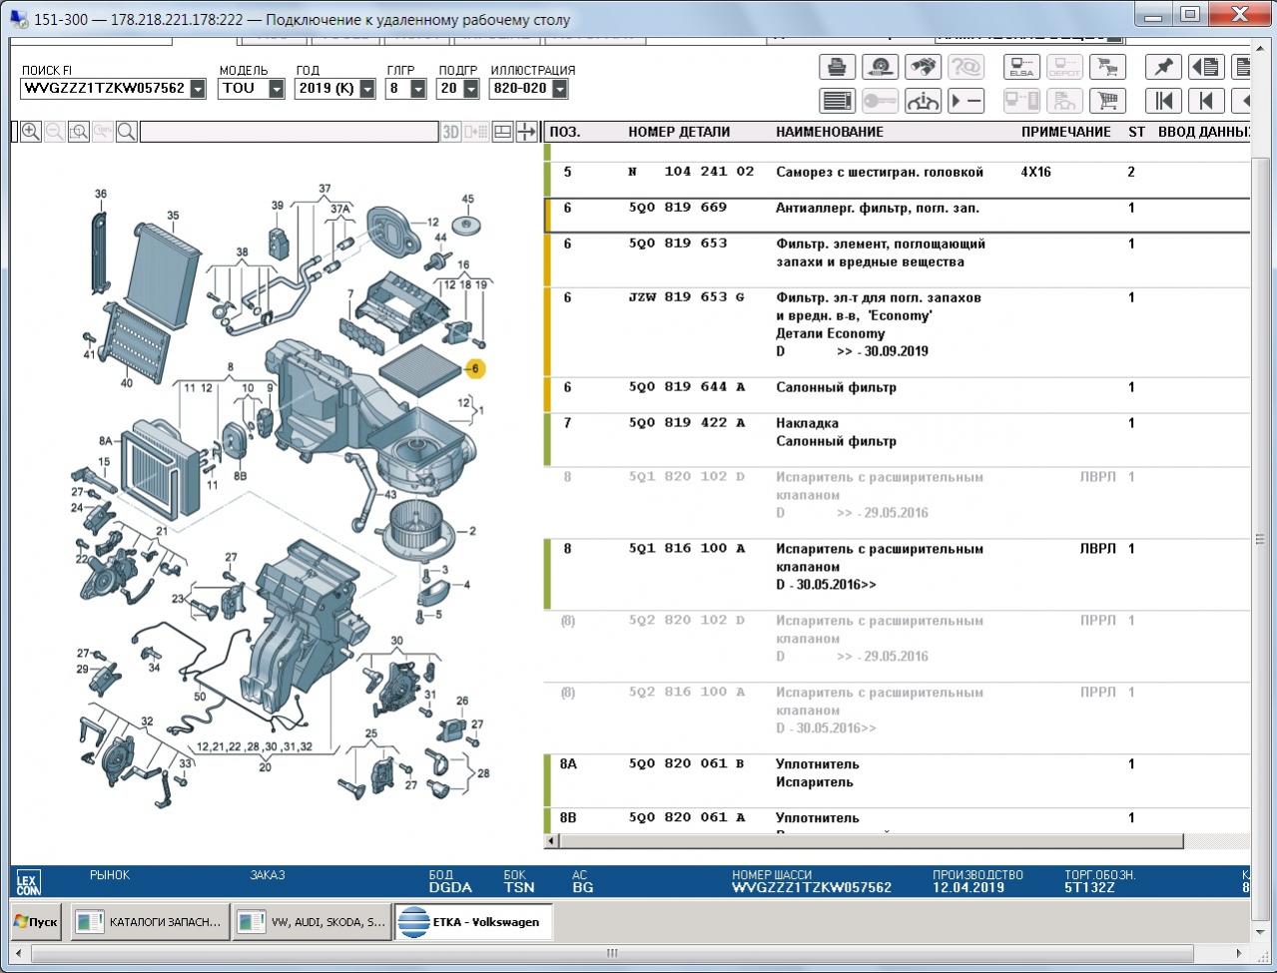Open the ПОИСК FI VIN dropdown
Viewport: 1277px width, 973px height.
pyautogui.click(x=198, y=89)
